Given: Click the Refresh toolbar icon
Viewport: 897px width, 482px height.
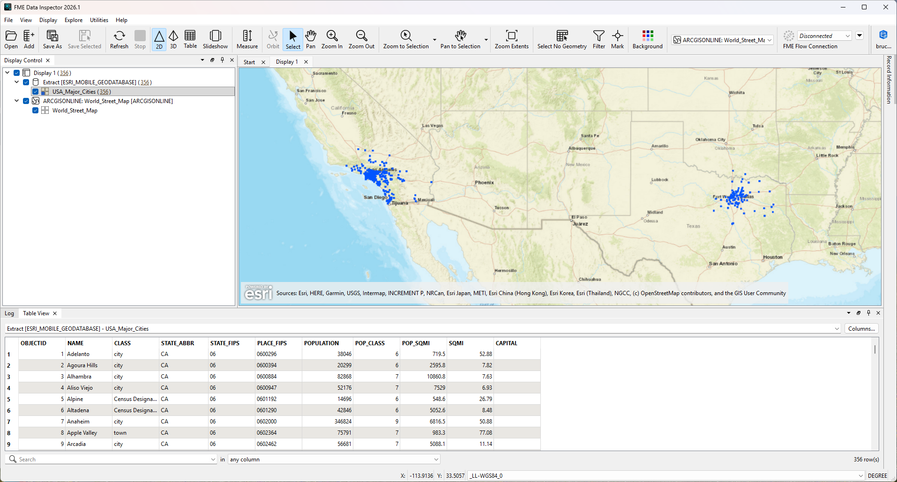Looking at the screenshot, I should coord(119,39).
